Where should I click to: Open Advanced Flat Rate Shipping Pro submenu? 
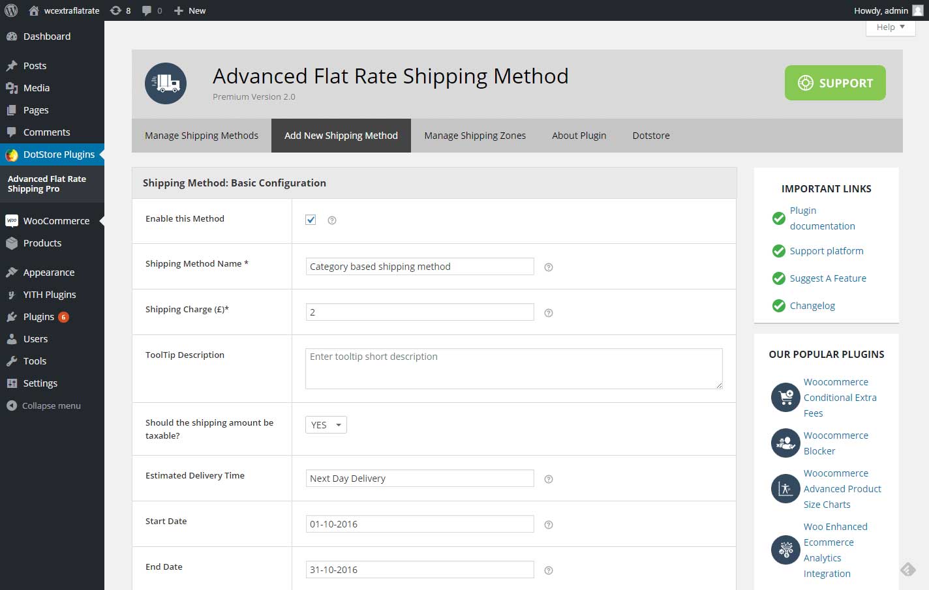tap(47, 184)
